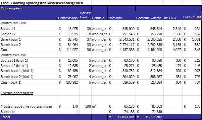Select the 'Bereikbaar 1 (blok 1)' label

click(x=17, y=71)
